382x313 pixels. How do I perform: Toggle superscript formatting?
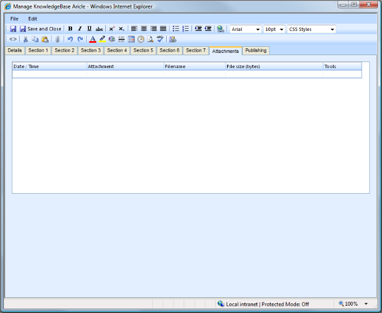click(112, 29)
